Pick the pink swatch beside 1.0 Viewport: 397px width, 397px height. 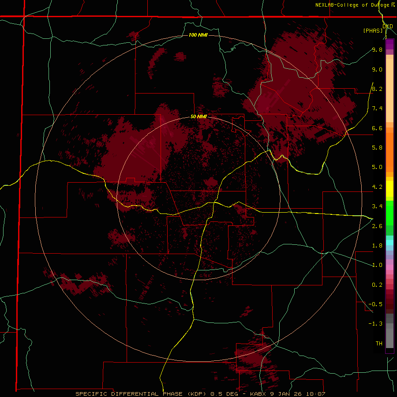[x=390, y=267]
